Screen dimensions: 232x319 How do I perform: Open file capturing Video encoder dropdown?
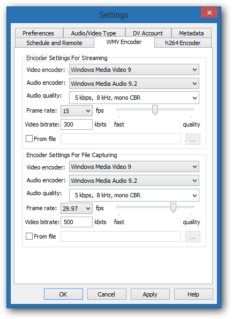pyautogui.click(x=134, y=167)
